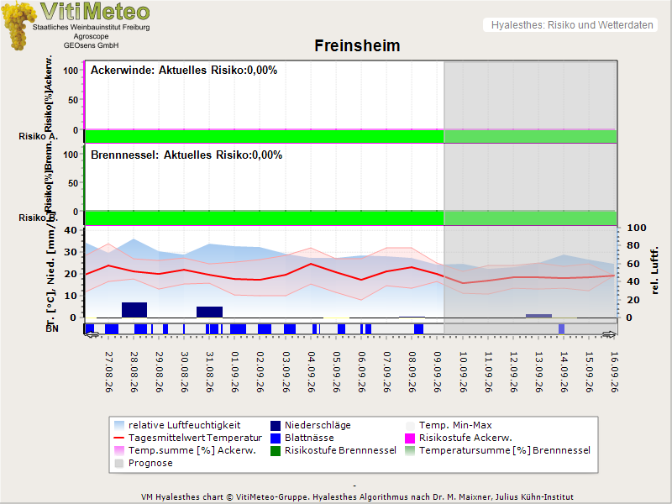Click the date label 27.08.26

click(x=109, y=372)
